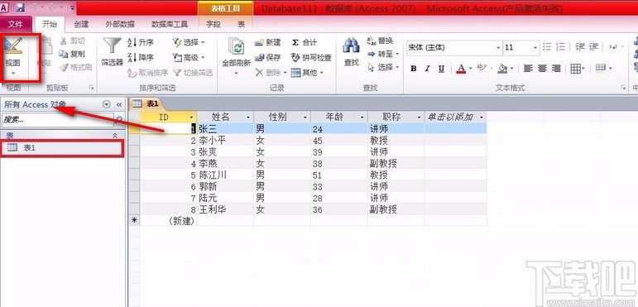Viewport: 638px width, 307px height.
Task: Open the 姓名 column header dropdown
Action: pyautogui.click(x=248, y=118)
